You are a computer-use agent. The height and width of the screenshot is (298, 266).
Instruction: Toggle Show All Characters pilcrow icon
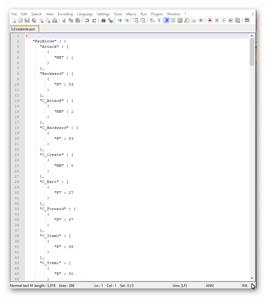point(159,20)
